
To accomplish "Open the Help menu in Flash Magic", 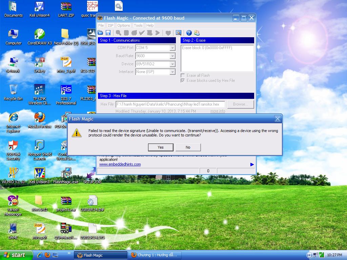I will pos(150,25).
